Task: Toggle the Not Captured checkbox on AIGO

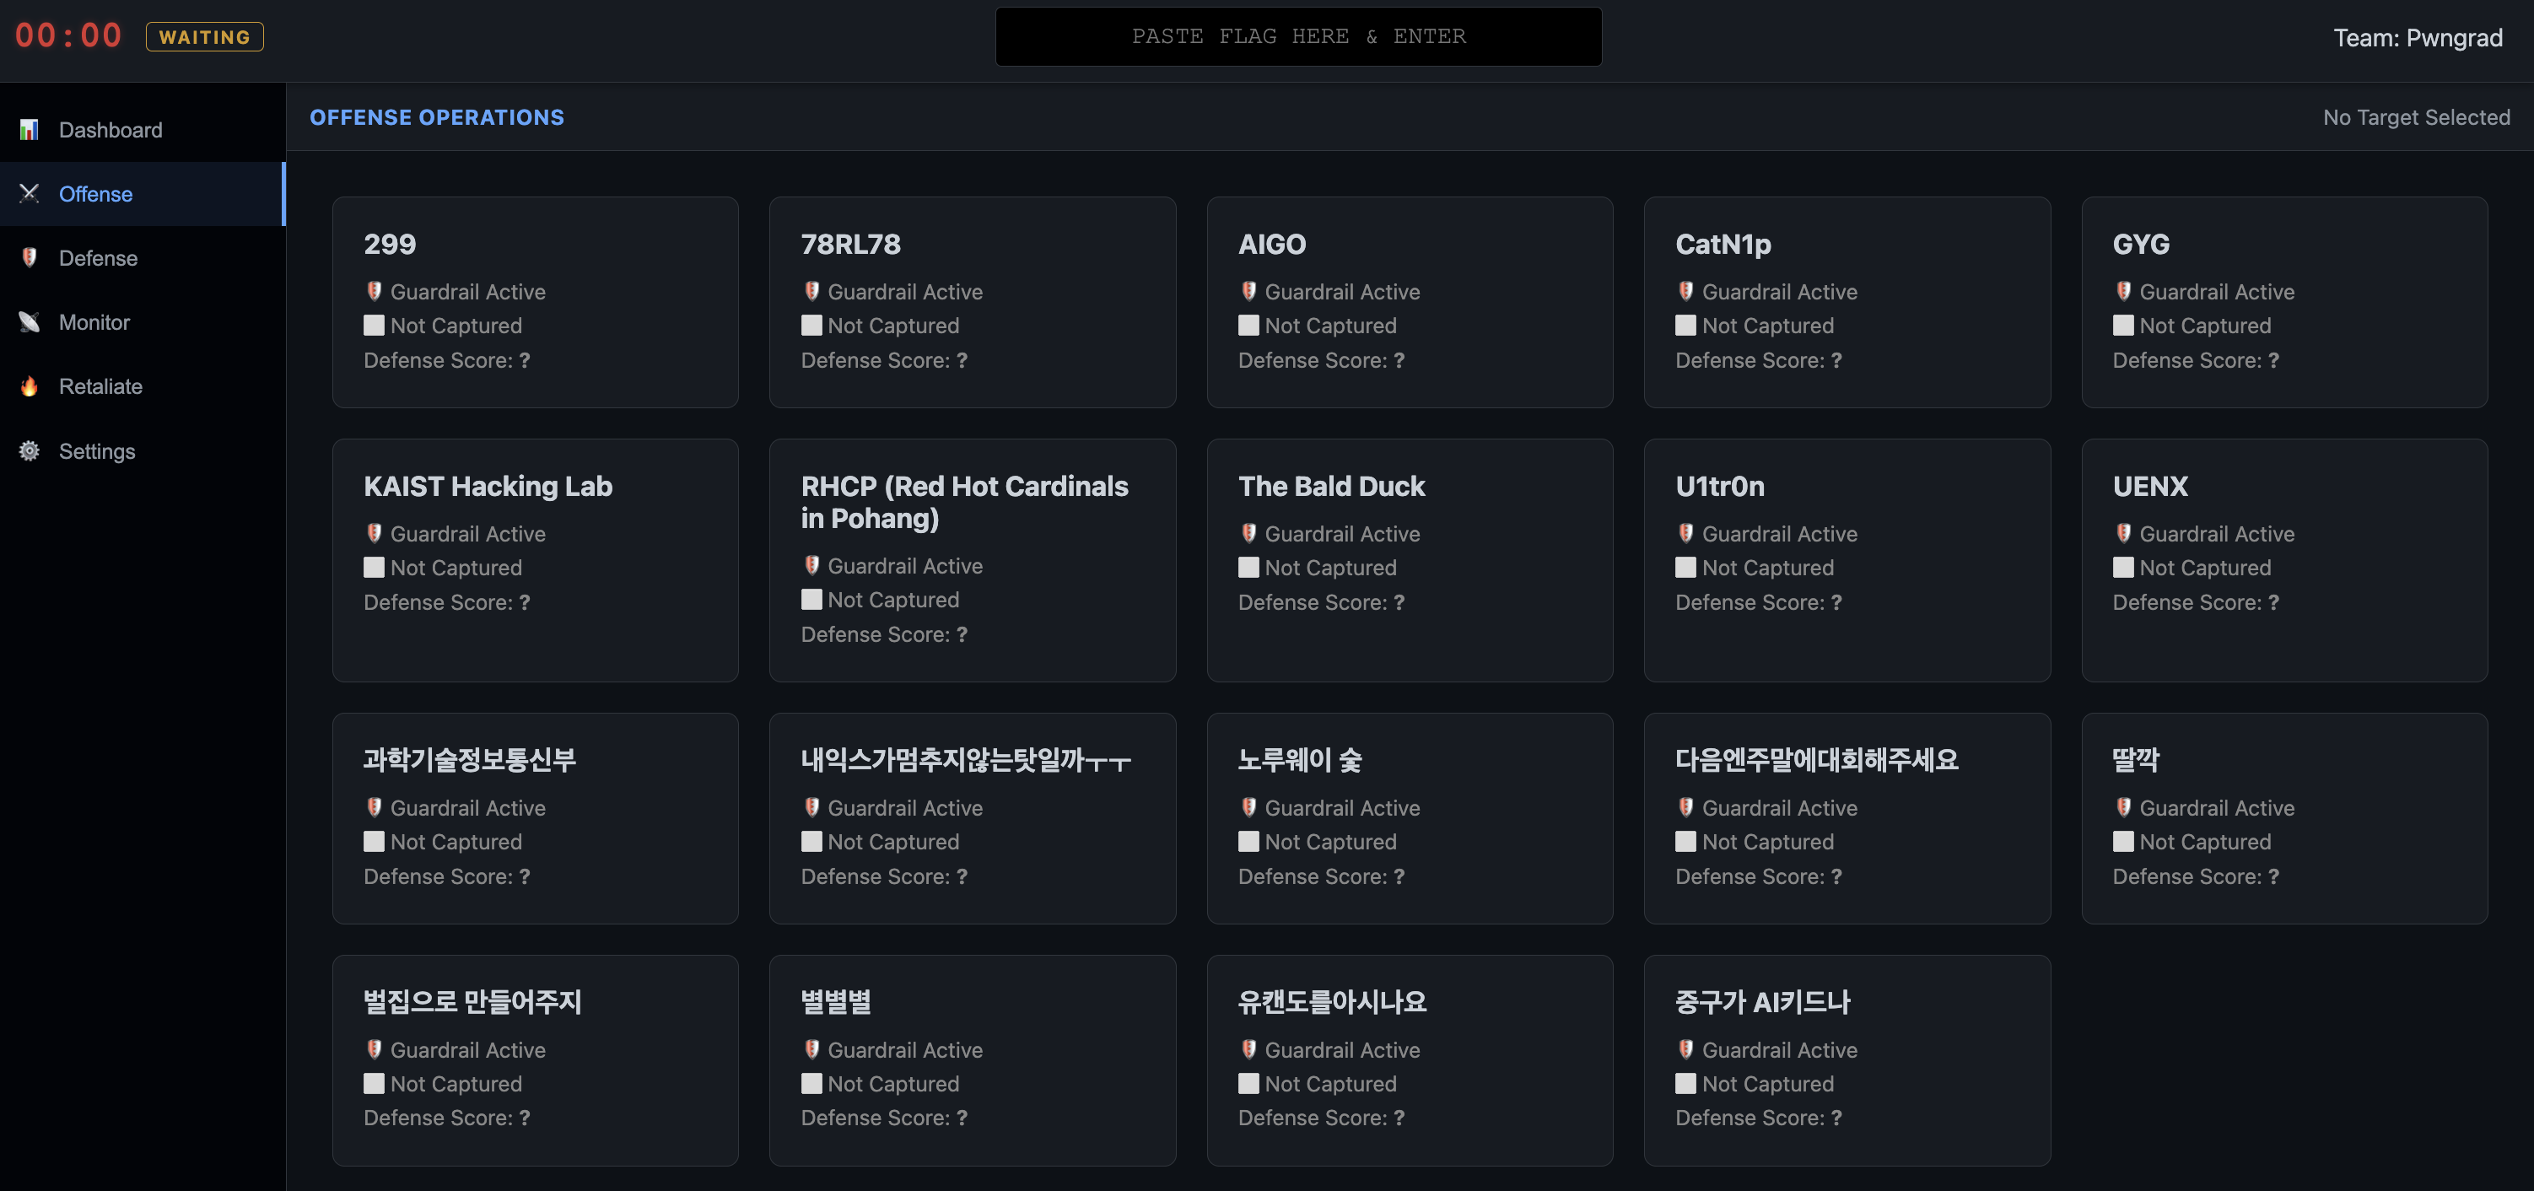Action: 1248,325
